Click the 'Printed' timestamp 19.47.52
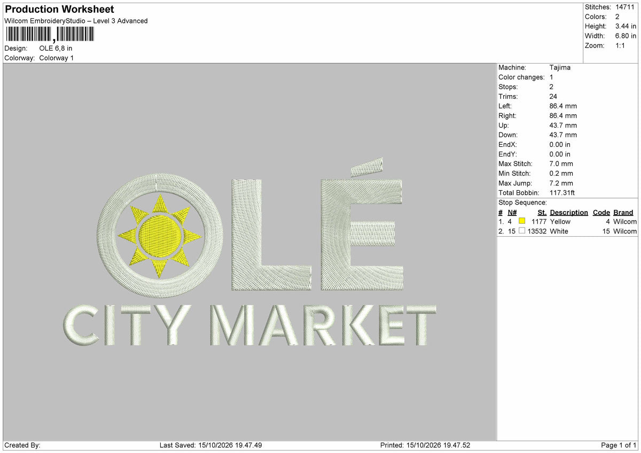 (456, 445)
